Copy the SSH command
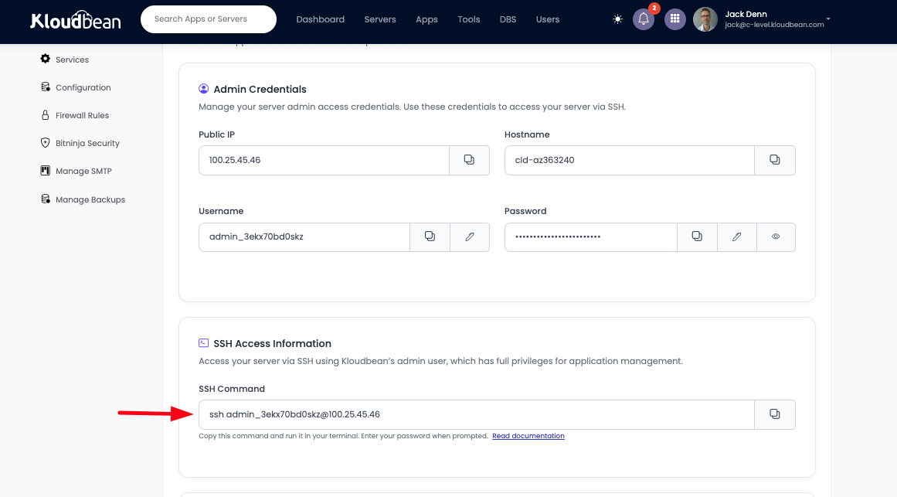 coord(774,414)
